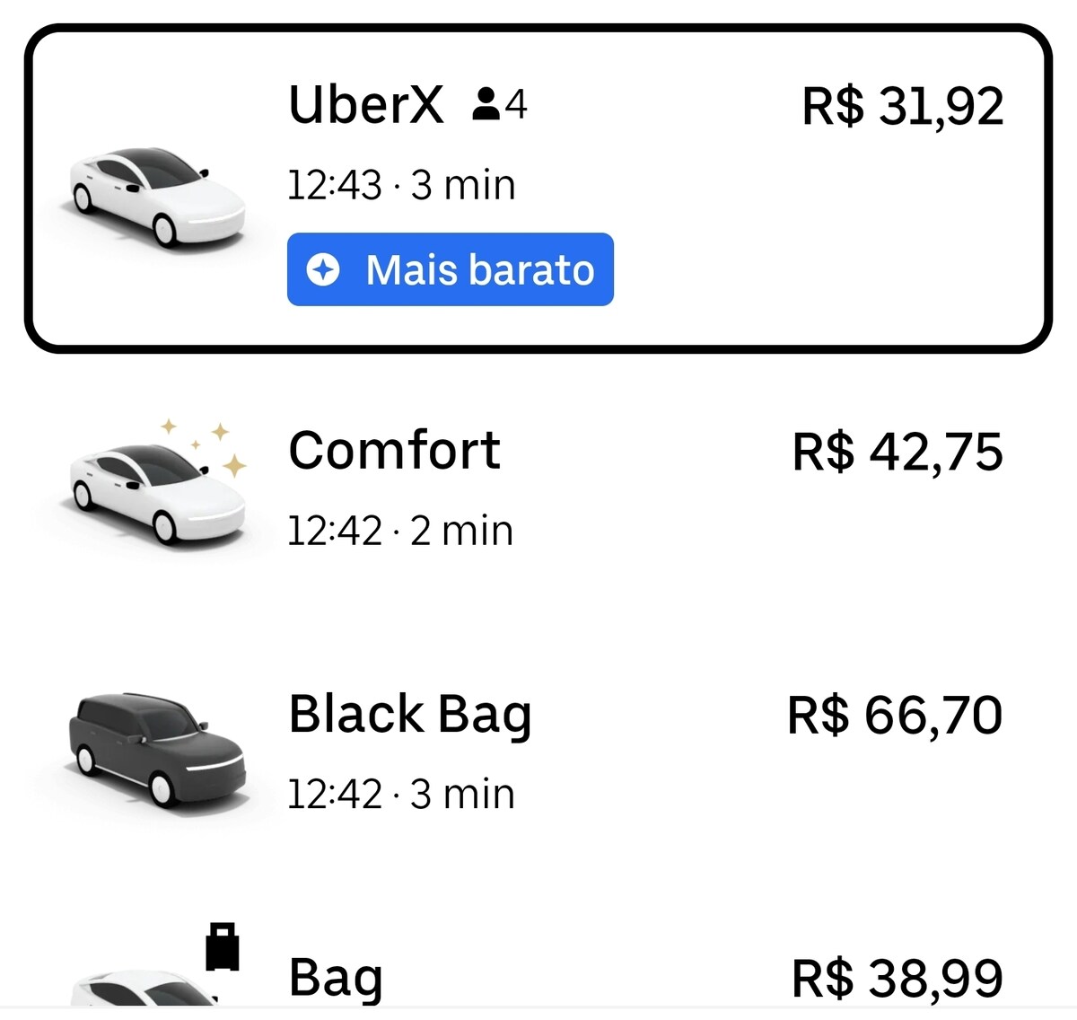Click the R$ 31,92 UberX price
Viewport: 1077px width, 1020px height.
pyautogui.click(x=902, y=106)
